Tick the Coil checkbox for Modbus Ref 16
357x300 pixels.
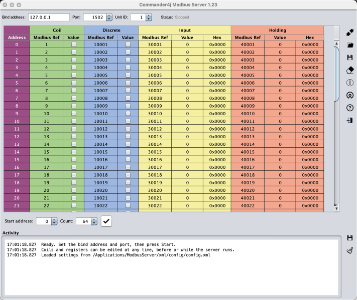coord(73,160)
